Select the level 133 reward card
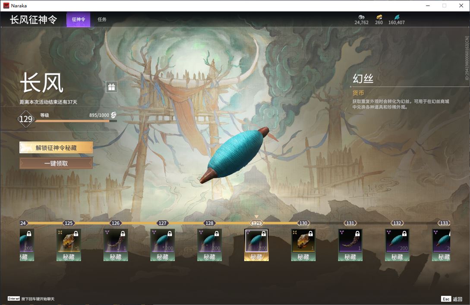The height and width of the screenshot is (305, 470). (441, 245)
